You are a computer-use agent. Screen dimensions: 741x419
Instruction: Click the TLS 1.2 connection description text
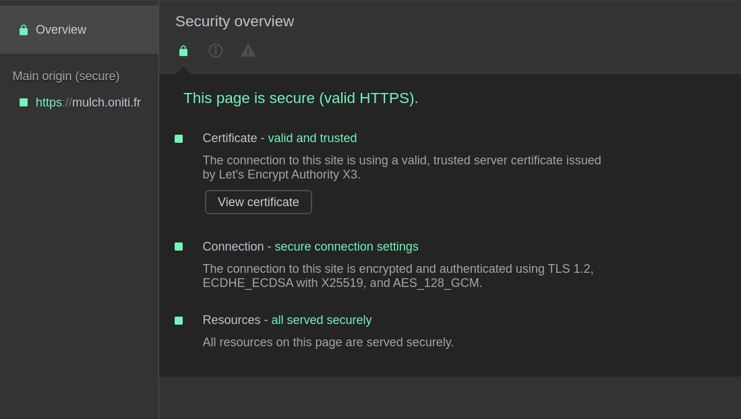[x=398, y=276]
